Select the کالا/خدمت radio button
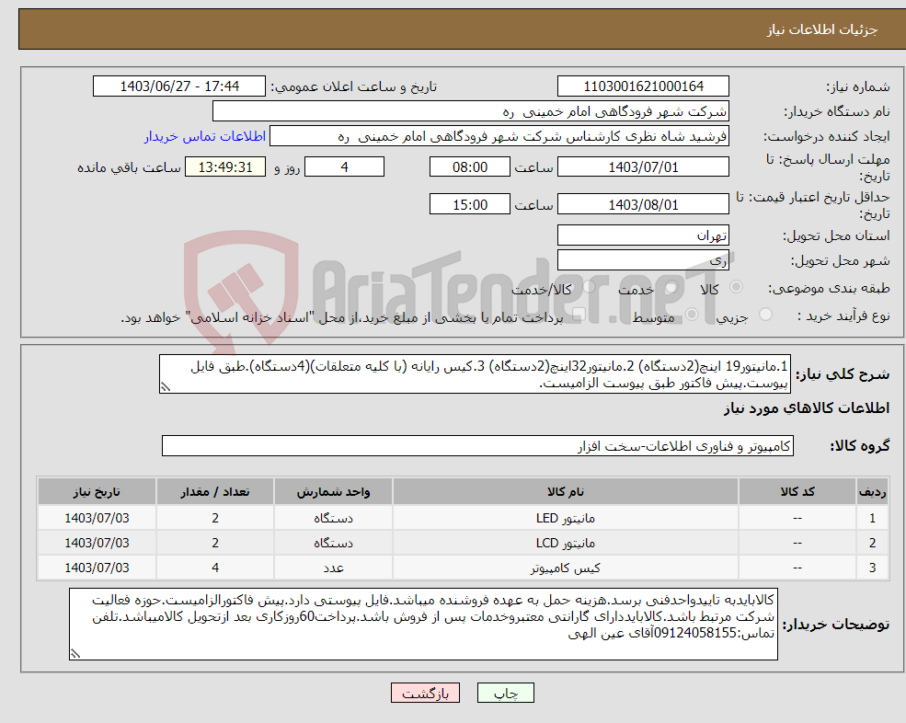The width and height of the screenshot is (906, 723). pyautogui.click(x=589, y=287)
